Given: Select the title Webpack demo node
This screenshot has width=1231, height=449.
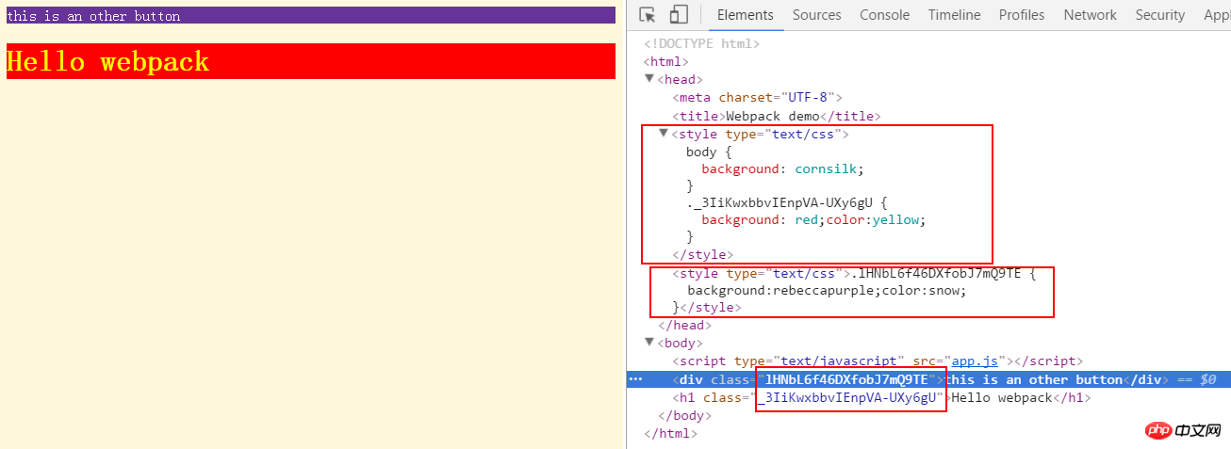Looking at the screenshot, I should 777,116.
